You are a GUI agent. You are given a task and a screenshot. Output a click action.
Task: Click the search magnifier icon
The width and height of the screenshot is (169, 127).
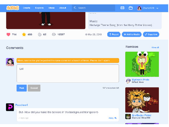75,8
